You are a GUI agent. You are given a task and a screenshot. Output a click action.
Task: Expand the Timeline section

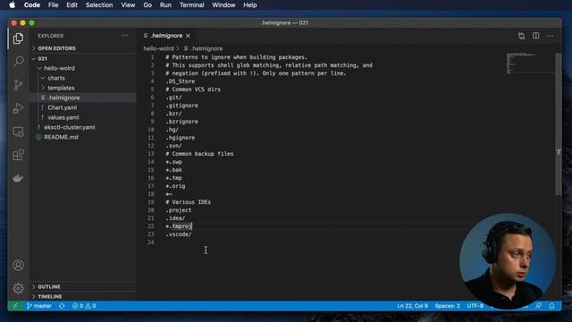pyautogui.click(x=83, y=296)
